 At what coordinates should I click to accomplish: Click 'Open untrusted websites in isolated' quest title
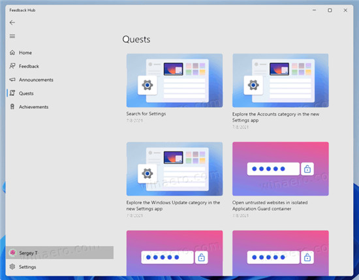pos(270,206)
